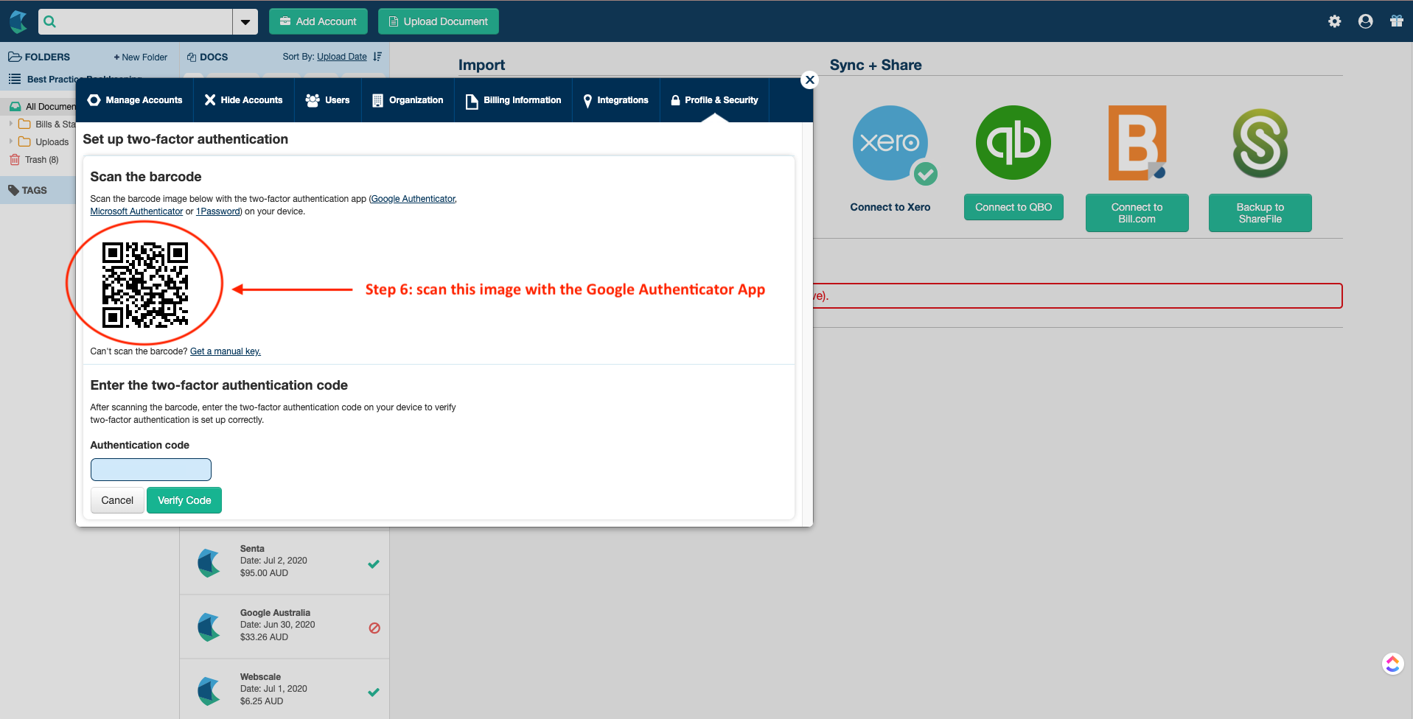
Task: Click the Microsoft Authenticator link
Action: [x=136, y=211]
